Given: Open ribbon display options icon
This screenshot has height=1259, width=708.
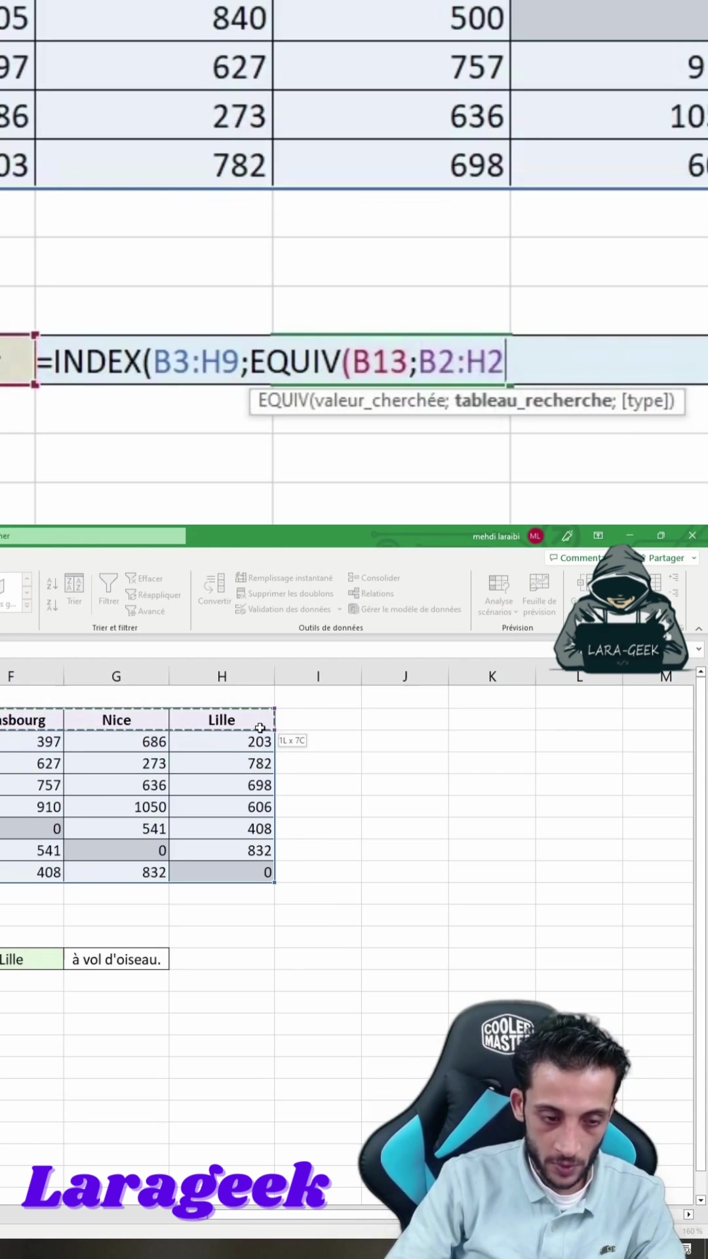Looking at the screenshot, I should tap(599, 536).
